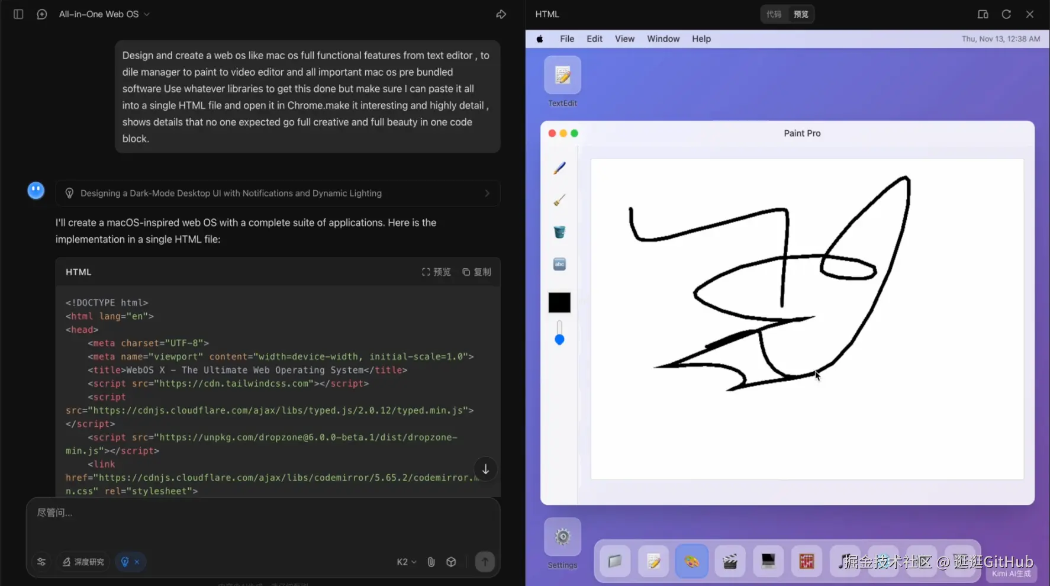
Task: Open the K2 model dropdown
Action: point(406,562)
